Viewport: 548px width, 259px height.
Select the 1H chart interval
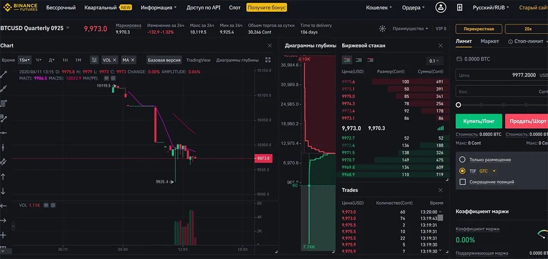[65, 60]
